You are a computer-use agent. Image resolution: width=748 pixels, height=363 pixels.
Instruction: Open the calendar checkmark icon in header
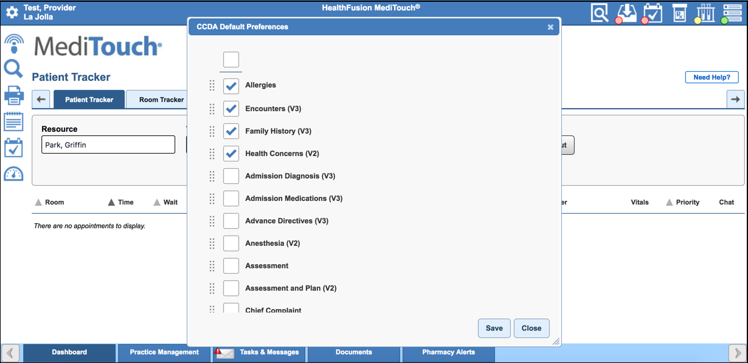(x=653, y=13)
